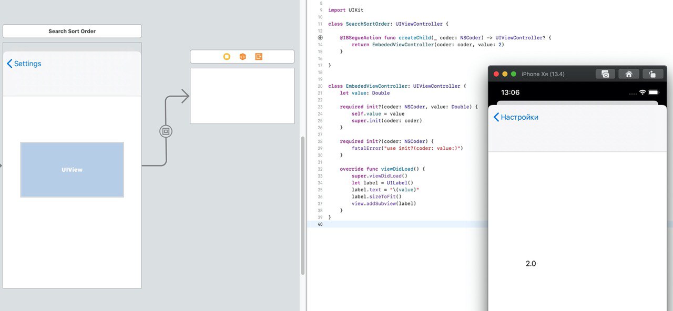
Task: Click the battery icon in simulator status bar
Action: pyautogui.click(x=654, y=92)
